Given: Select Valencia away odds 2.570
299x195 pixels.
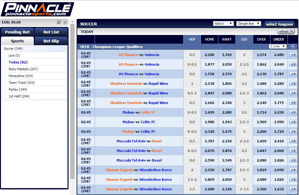Looking at the screenshot, I should pyautogui.click(x=227, y=74).
